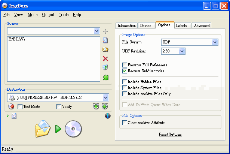230x154 pixels.
Task: Open the Tools menu
Action: 64,15
